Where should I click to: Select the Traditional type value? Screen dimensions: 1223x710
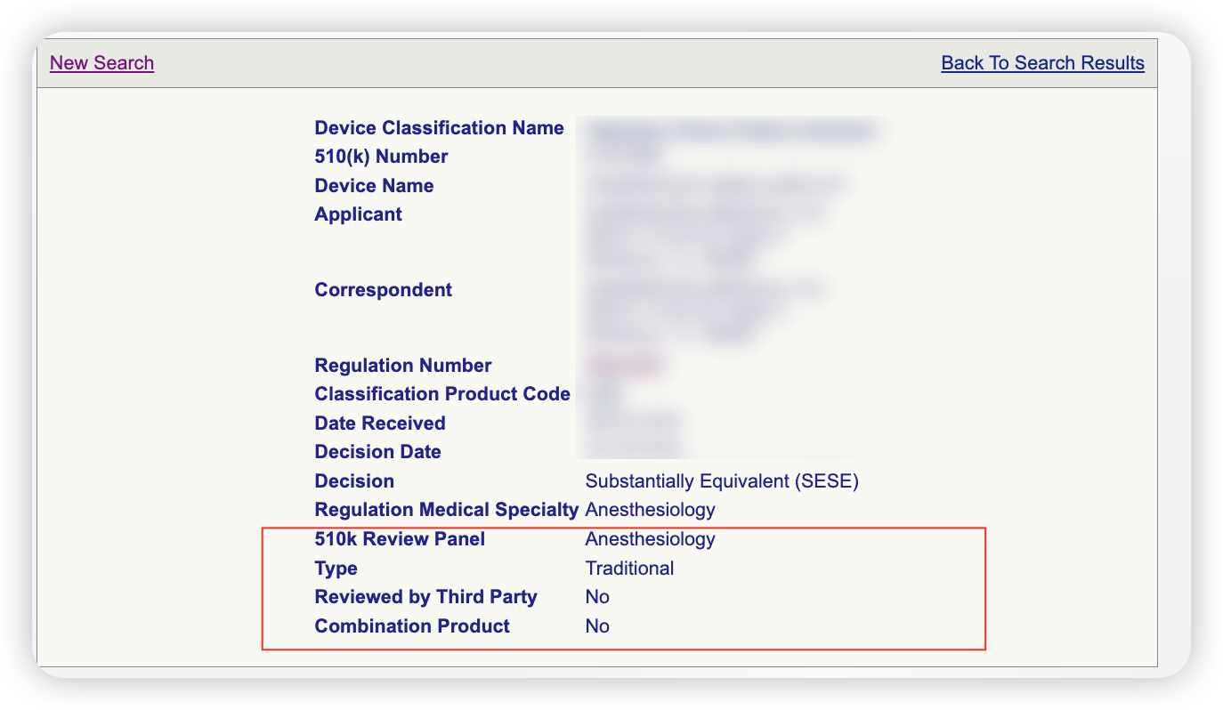[629, 568]
